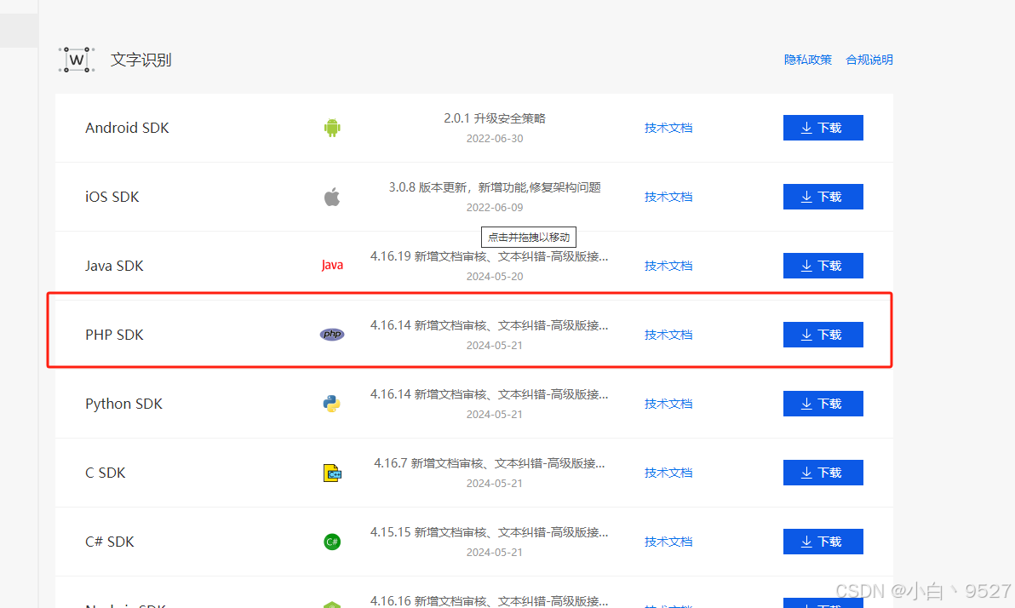Open 隐私政策 link
The width and height of the screenshot is (1015, 608).
pyautogui.click(x=808, y=60)
